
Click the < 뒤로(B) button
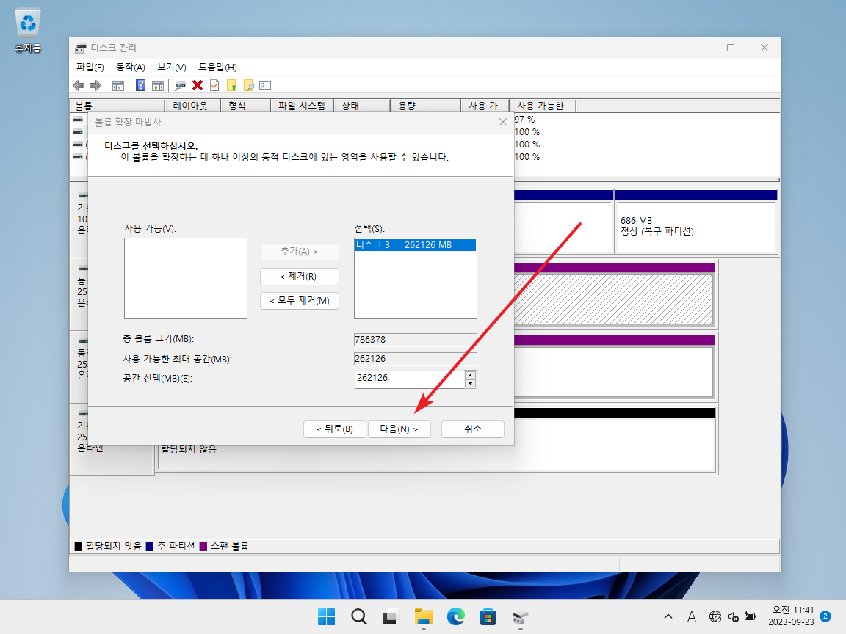(x=335, y=429)
